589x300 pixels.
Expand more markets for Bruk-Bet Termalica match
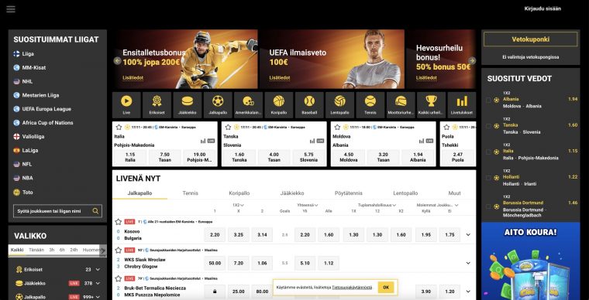click(468, 291)
